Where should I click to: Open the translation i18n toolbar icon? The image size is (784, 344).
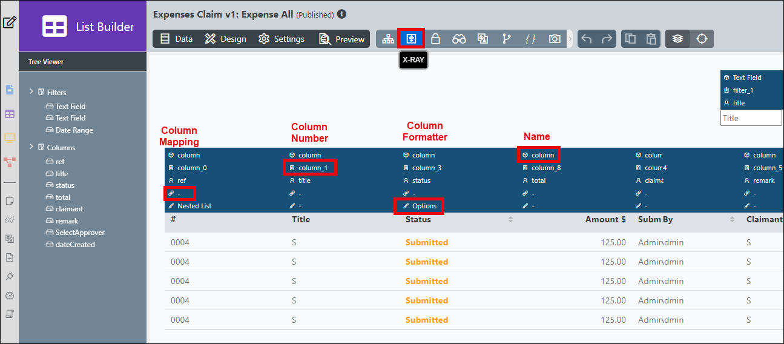[x=483, y=39]
